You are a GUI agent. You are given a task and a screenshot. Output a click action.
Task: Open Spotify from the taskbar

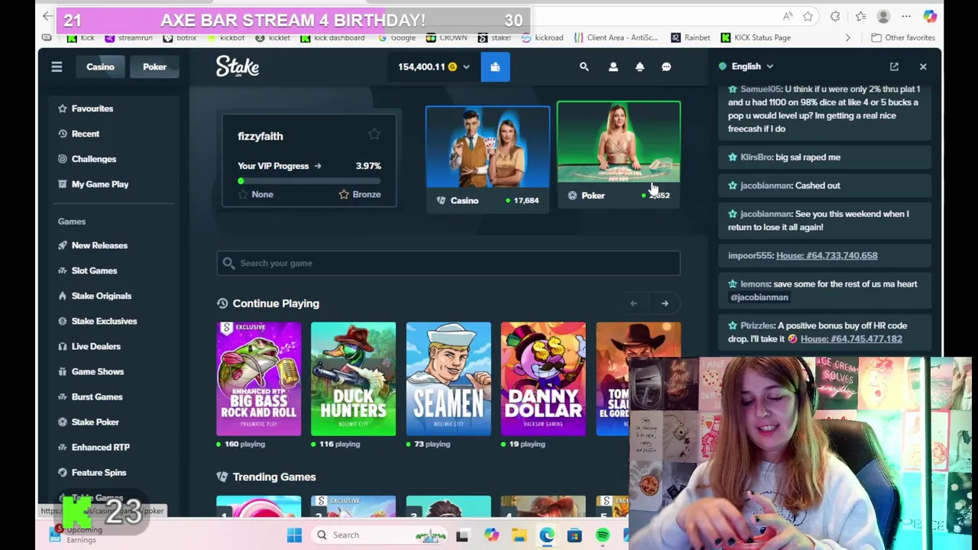point(603,535)
